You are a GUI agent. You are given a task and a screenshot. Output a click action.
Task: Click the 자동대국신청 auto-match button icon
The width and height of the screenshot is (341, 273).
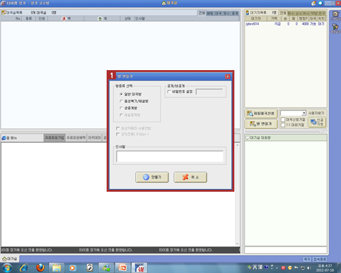[x=250, y=114]
